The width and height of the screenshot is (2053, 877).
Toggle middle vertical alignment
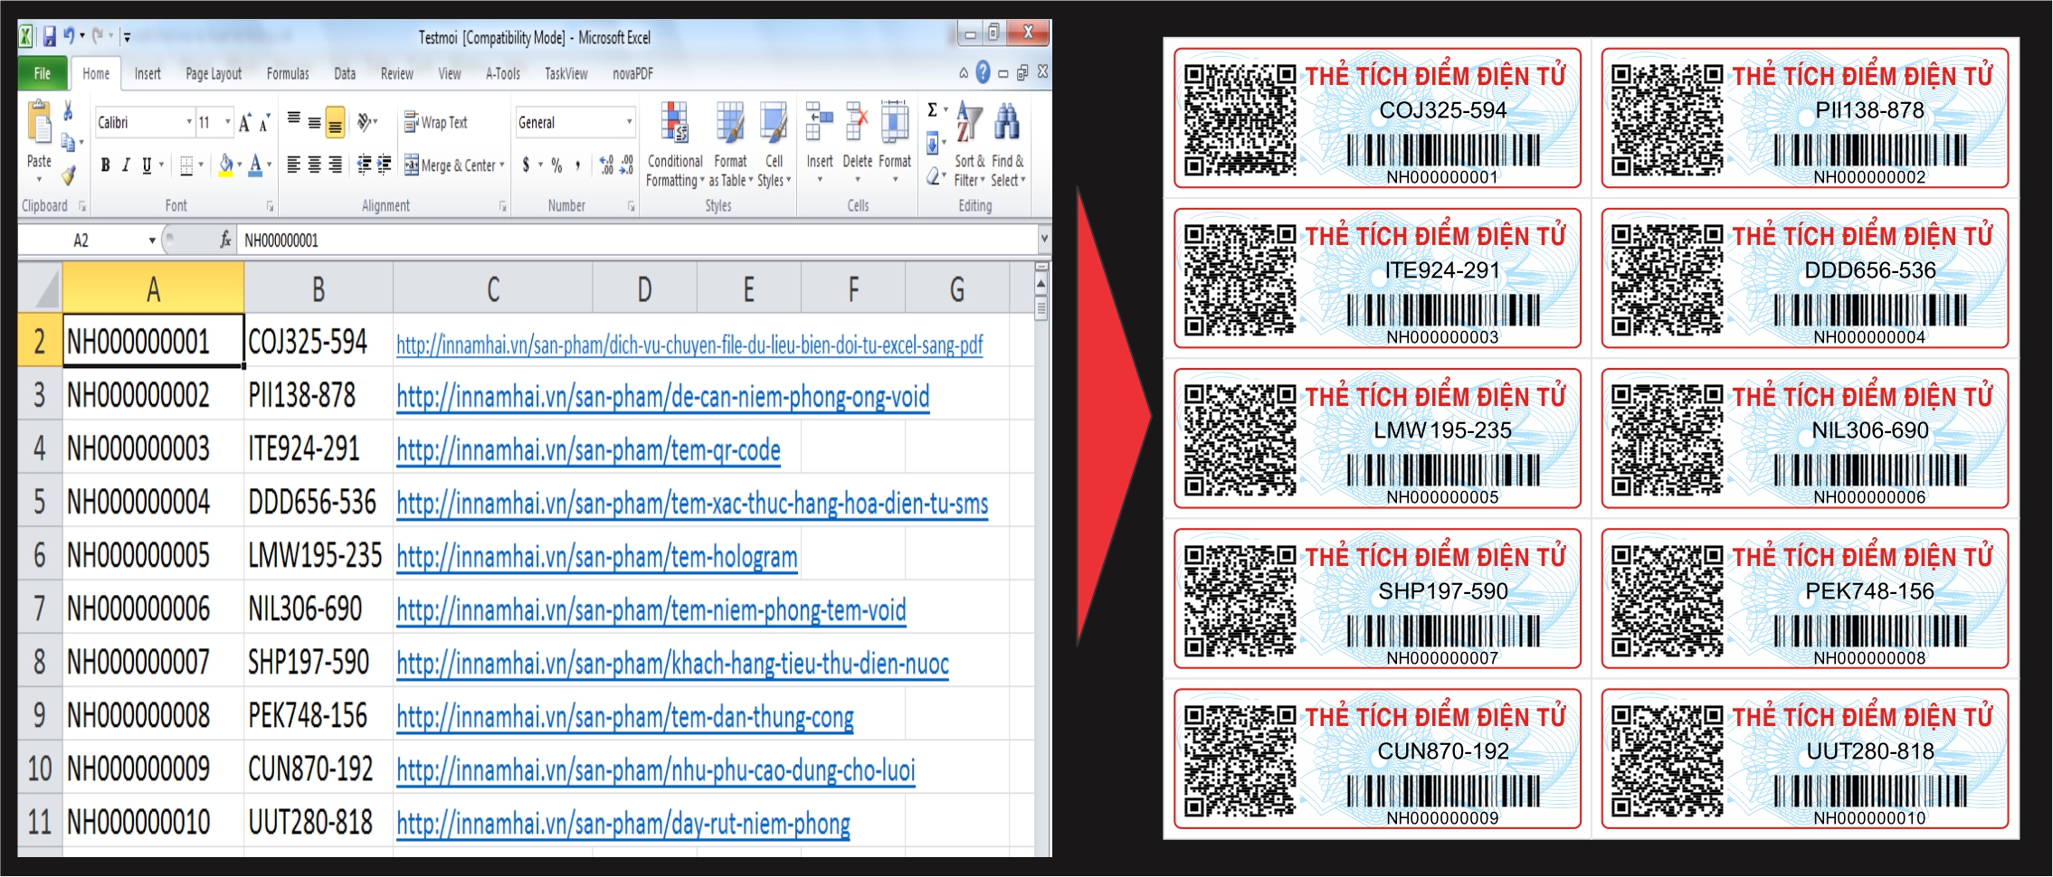point(314,121)
